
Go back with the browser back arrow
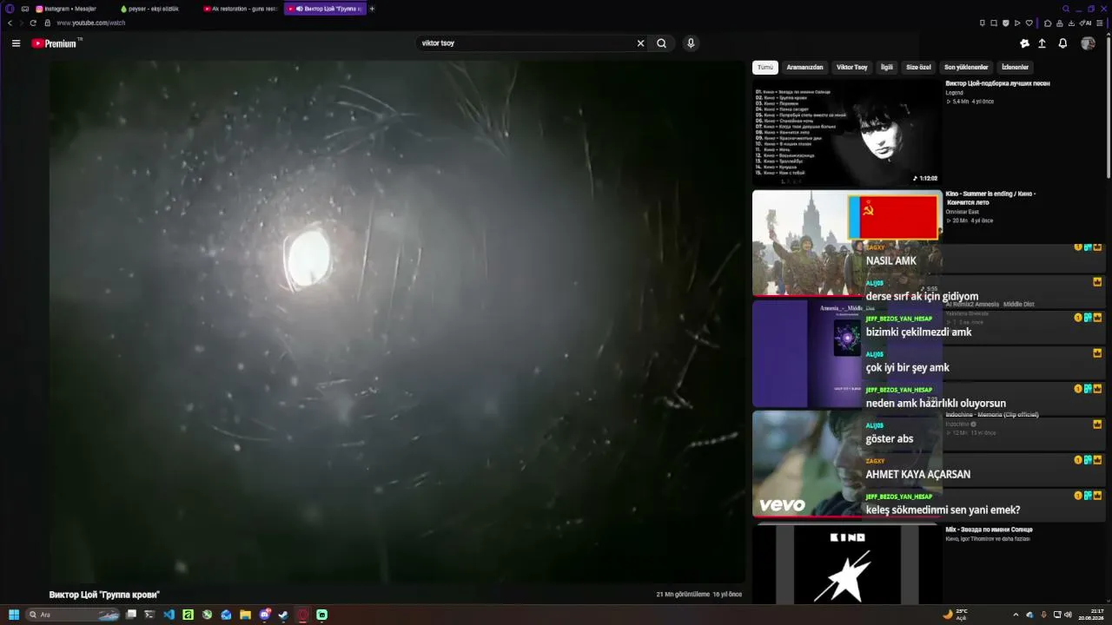click(x=10, y=23)
